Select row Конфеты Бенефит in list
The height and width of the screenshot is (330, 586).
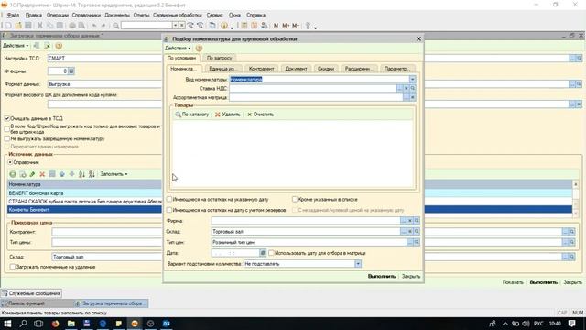[84, 210]
